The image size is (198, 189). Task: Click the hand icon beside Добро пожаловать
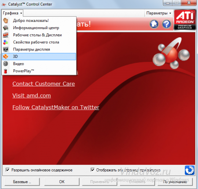(6, 21)
